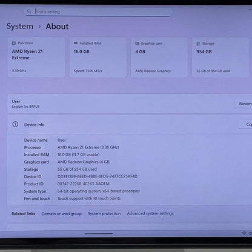Click the Storage drive icon
The height and width of the screenshot is (252, 252).
198,44
